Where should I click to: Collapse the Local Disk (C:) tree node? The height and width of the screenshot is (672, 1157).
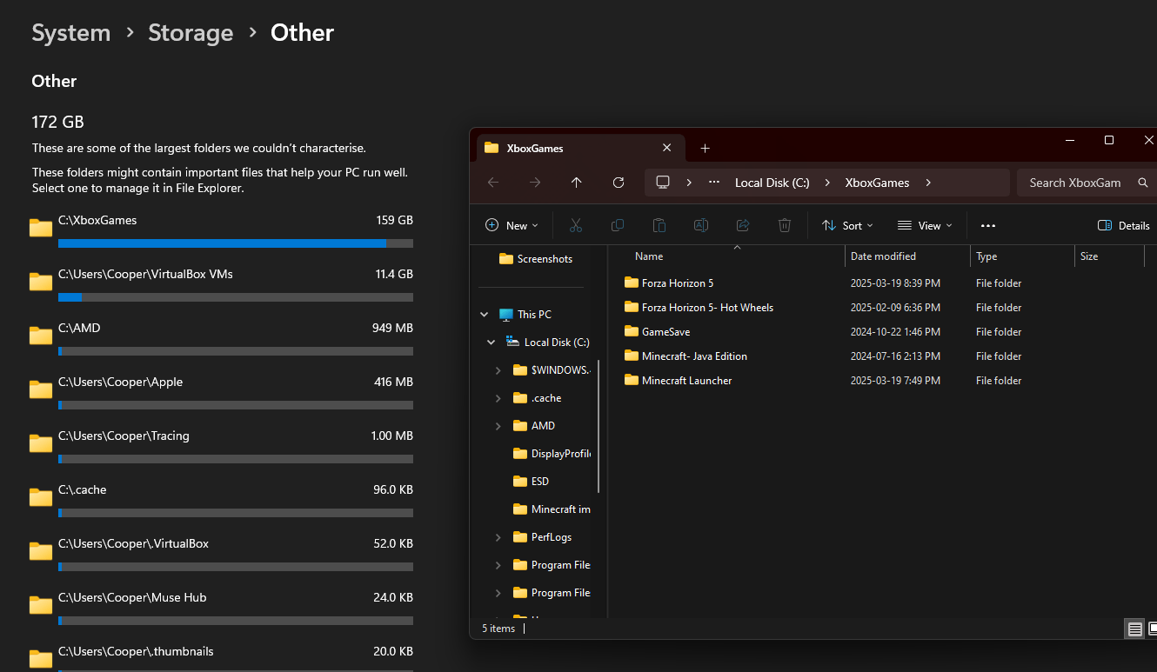point(492,343)
